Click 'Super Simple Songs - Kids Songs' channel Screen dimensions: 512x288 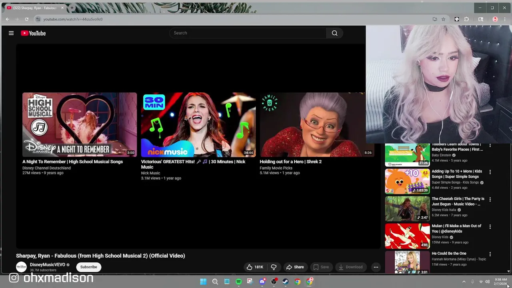(455, 182)
